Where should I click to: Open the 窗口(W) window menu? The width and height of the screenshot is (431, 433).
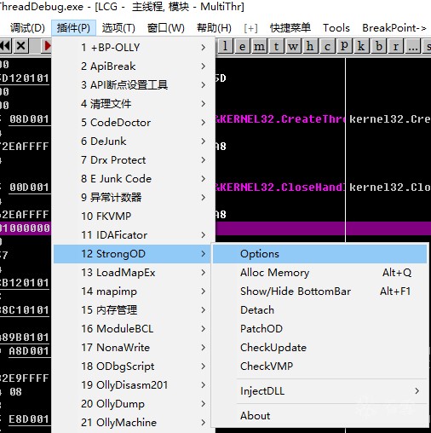coord(166,28)
